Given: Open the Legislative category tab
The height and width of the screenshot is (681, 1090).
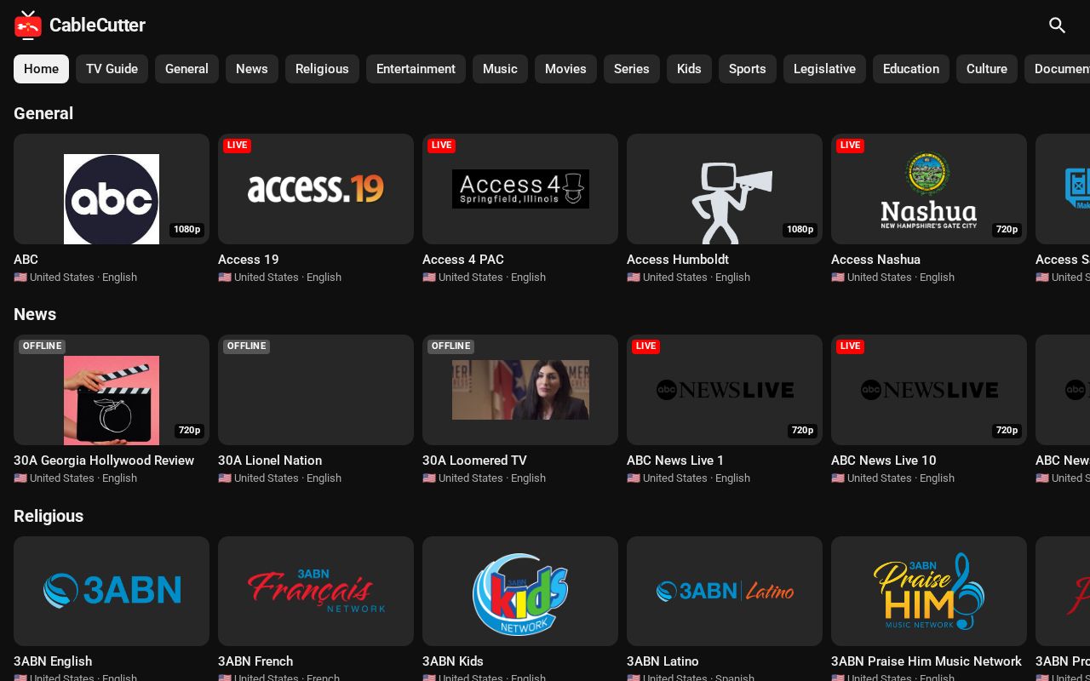Looking at the screenshot, I should pos(824,69).
